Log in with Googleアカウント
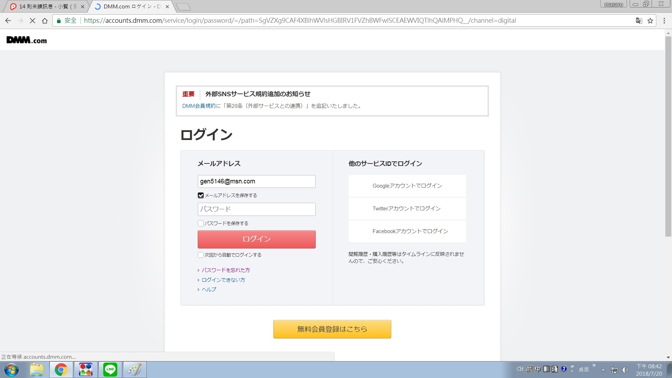The width and height of the screenshot is (672, 378). [407, 186]
